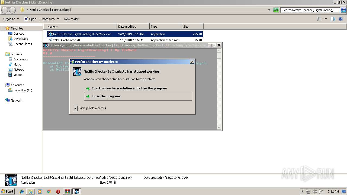
Task: Maximize the console window
Action: tap(214, 45)
